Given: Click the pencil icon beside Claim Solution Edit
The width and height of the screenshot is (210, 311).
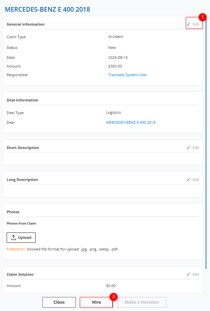Looking at the screenshot, I should 189,274.
